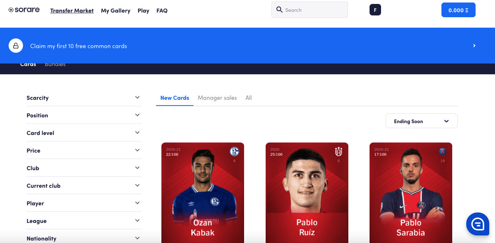
Task: Open My Gallery in the navigation
Action: pyautogui.click(x=115, y=10)
